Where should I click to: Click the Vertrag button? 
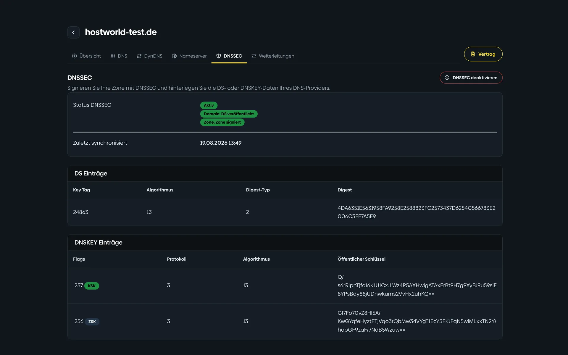click(483, 54)
